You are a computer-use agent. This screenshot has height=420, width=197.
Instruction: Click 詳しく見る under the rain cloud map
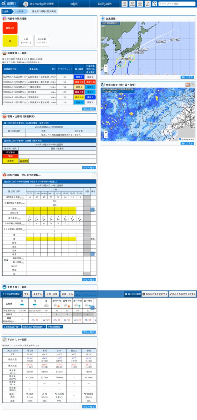tap(187, 143)
